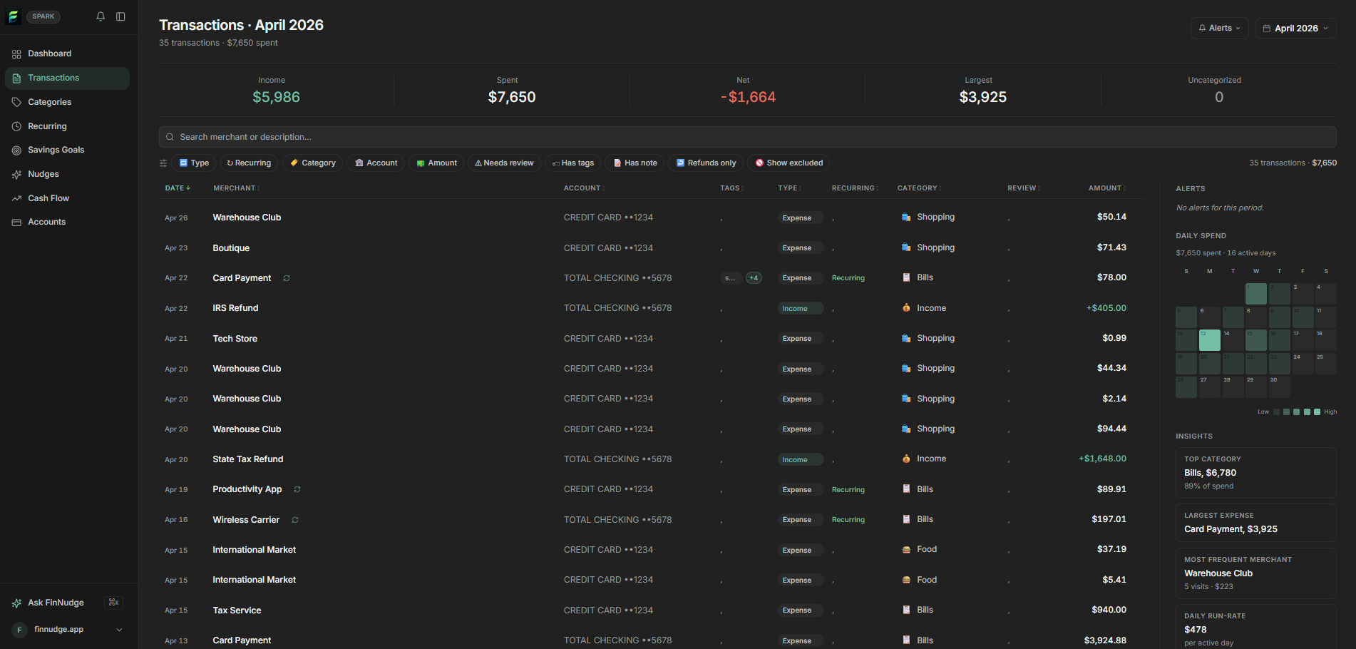Click the Net -$1,664 summary stat
This screenshot has width=1356, height=649.
747,91
